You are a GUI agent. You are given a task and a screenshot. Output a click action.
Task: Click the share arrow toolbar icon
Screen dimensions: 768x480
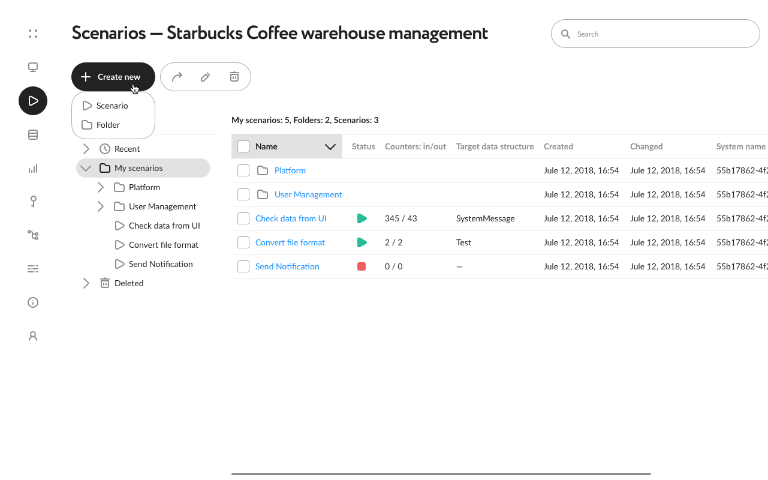tap(177, 77)
